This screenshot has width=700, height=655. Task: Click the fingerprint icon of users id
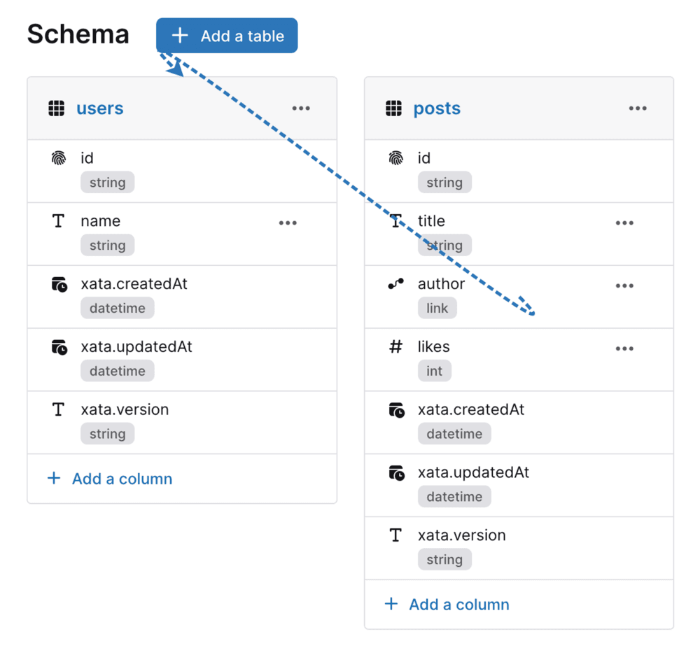59,158
